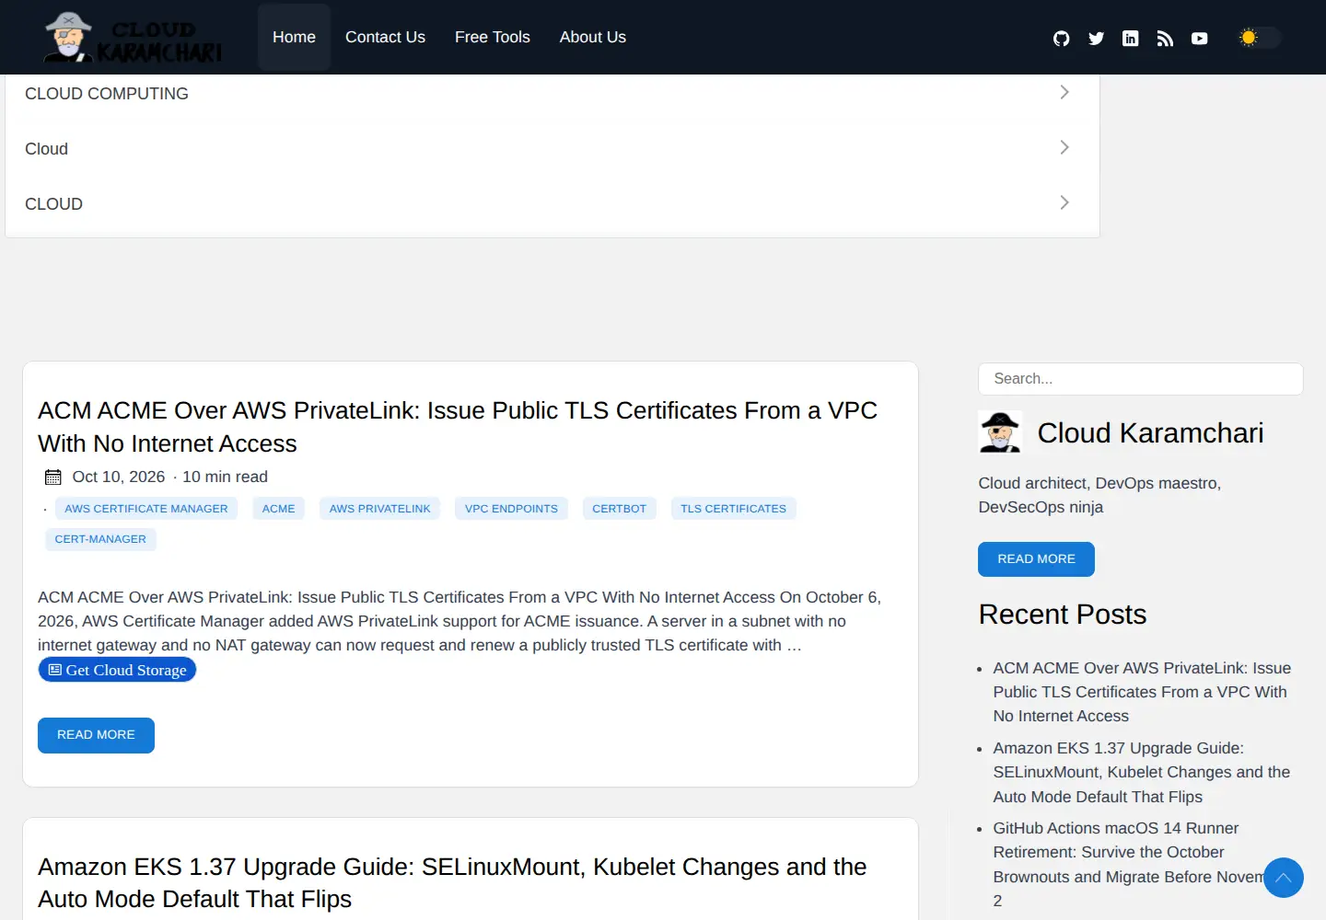Click the 'Recent Posts' heading
Viewport: 1326px width, 920px height.
[1063, 615]
